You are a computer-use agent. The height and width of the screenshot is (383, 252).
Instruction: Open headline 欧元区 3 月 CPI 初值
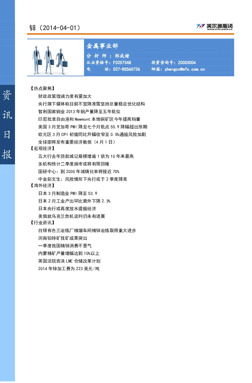coord(92,134)
